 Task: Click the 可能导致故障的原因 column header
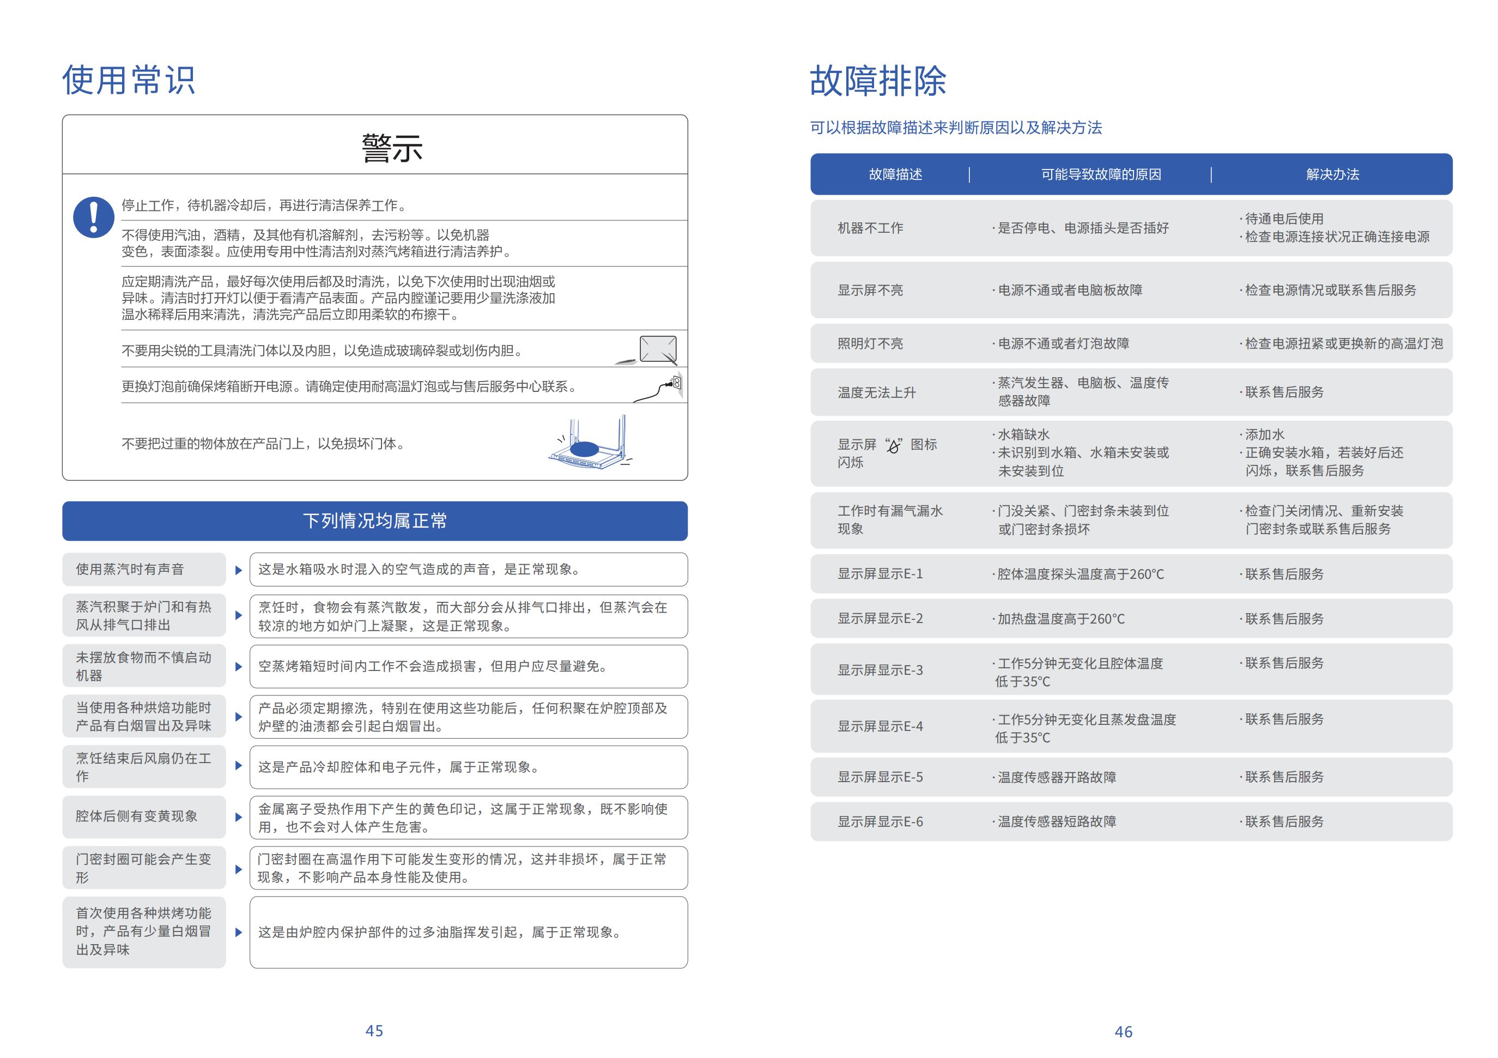(1100, 174)
